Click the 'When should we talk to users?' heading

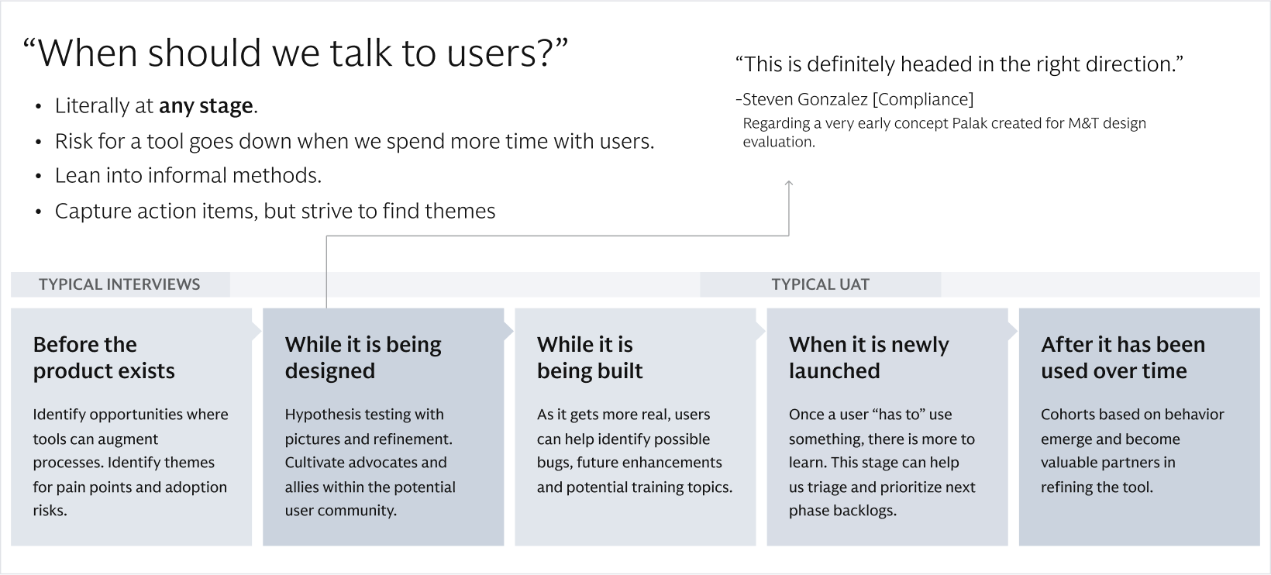point(295,53)
